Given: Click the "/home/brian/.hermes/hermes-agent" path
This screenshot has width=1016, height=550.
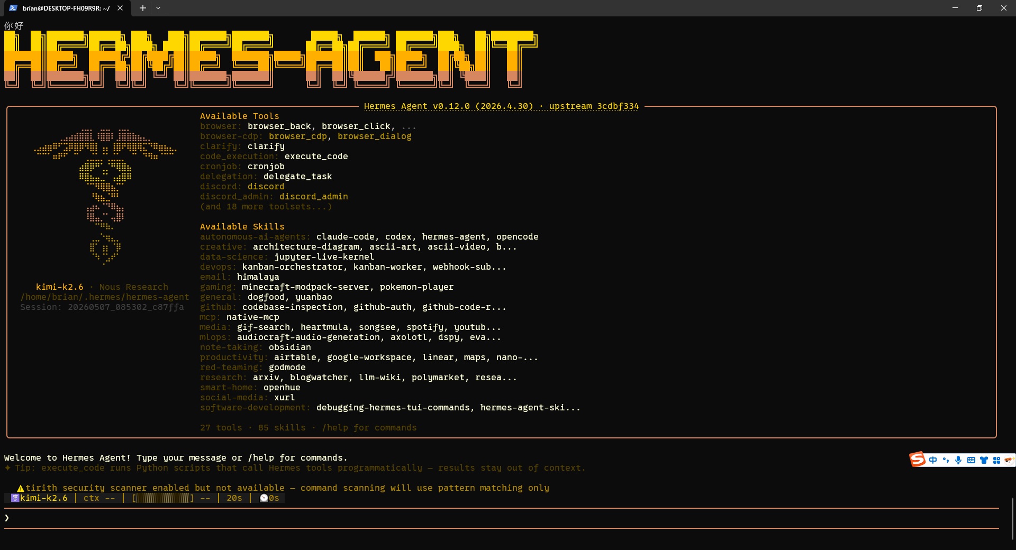Looking at the screenshot, I should [x=105, y=297].
